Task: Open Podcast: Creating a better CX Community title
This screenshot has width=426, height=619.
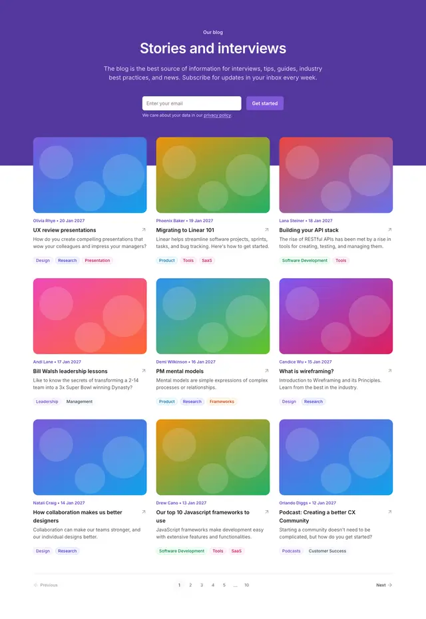Action: 318,516
